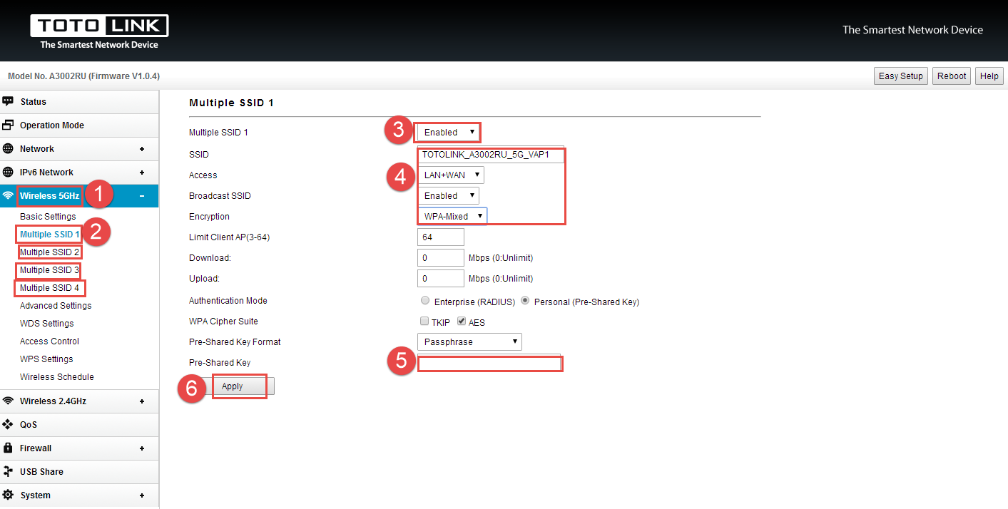Select Enterprise (RADIUS) authentication mode
1008x509 pixels.
click(426, 301)
